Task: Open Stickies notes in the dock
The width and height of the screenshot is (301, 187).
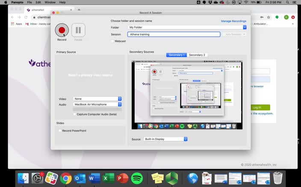Action: (157, 178)
